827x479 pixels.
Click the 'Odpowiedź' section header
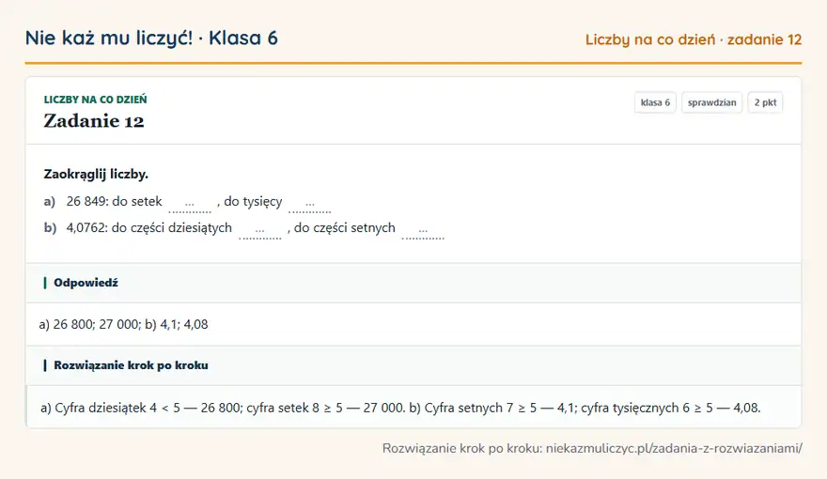[x=413, y=283]
